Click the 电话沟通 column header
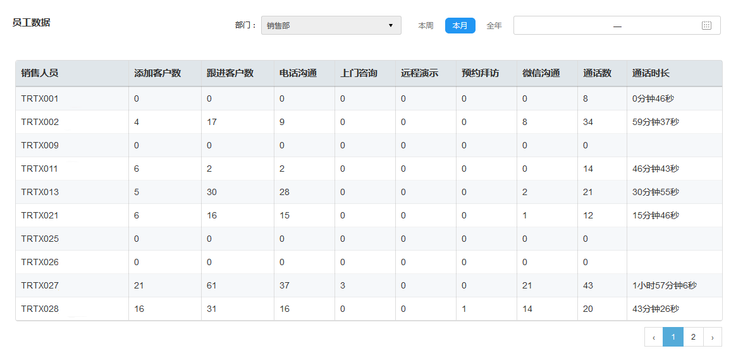Image resolution: width=743 pixels, height=363 pixels. pos(298,73)
